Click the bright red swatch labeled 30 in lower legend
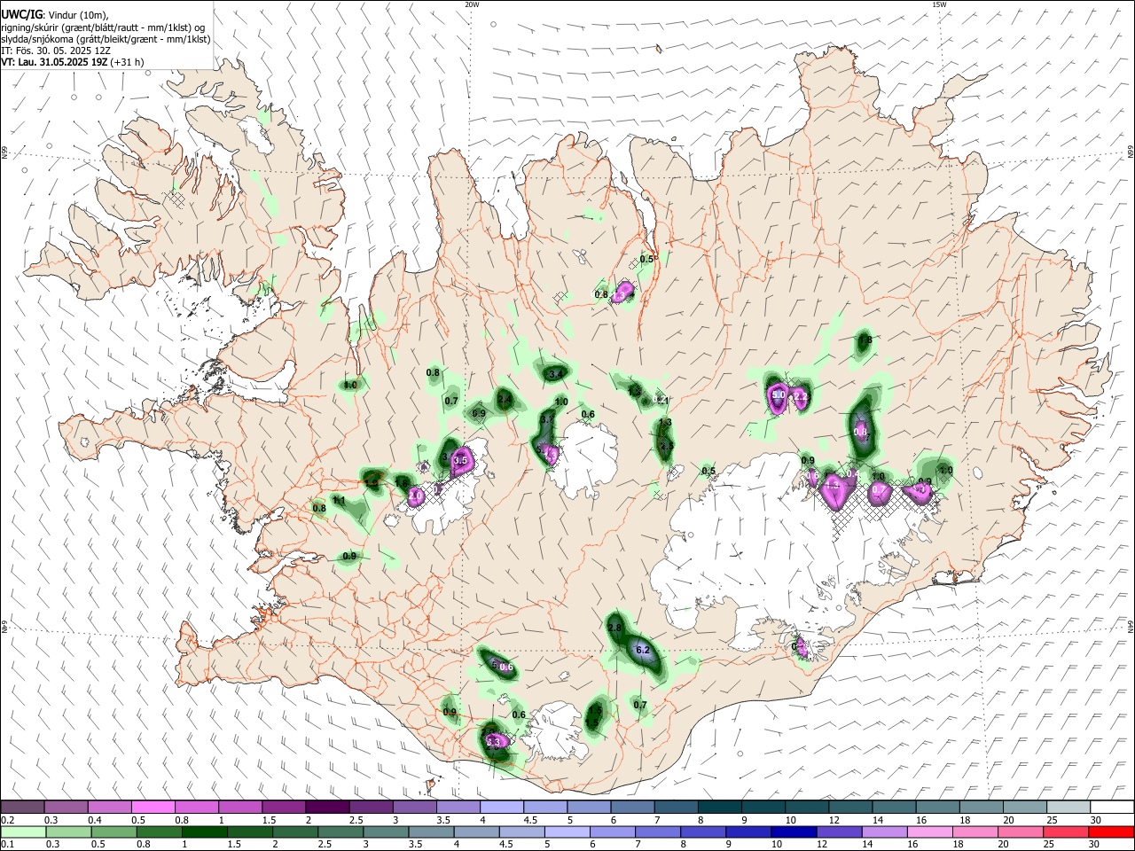The width and height of the screenshot is (1135, 851). point(1112,831)
